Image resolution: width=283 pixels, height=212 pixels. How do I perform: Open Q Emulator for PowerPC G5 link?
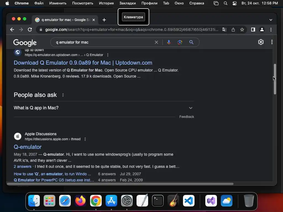[x=54, y=180]
